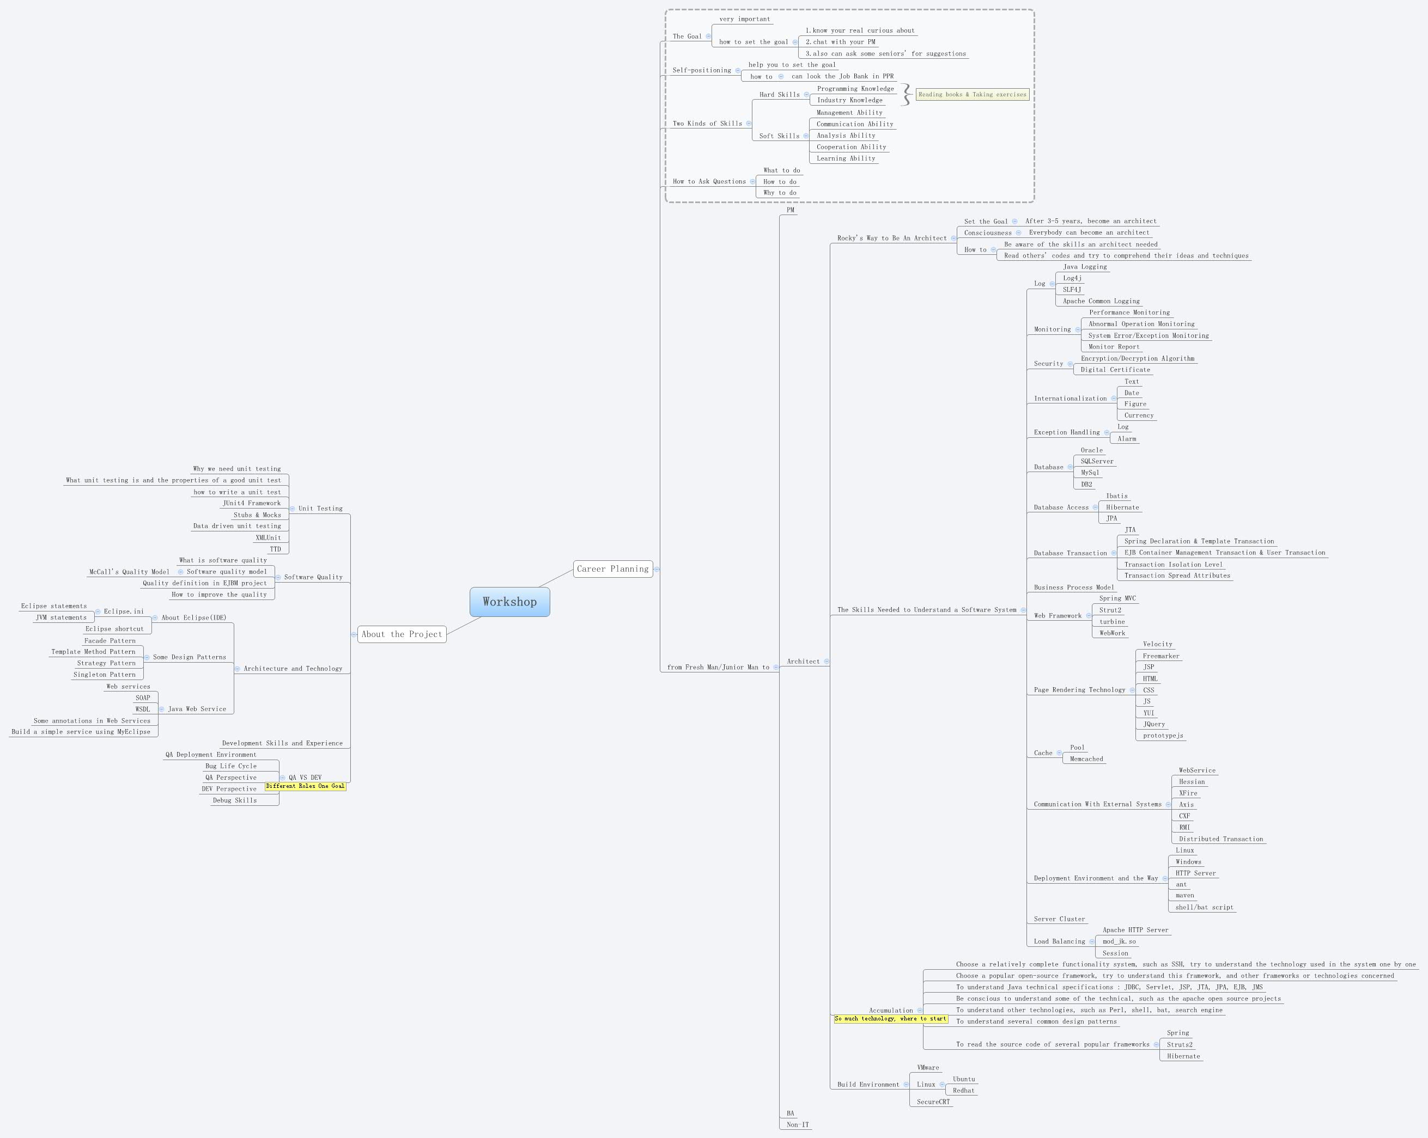This screenshot has width=1428, height=1138.
Task: Select the Singleton Pattern subtopic
Action: [104, 675]
